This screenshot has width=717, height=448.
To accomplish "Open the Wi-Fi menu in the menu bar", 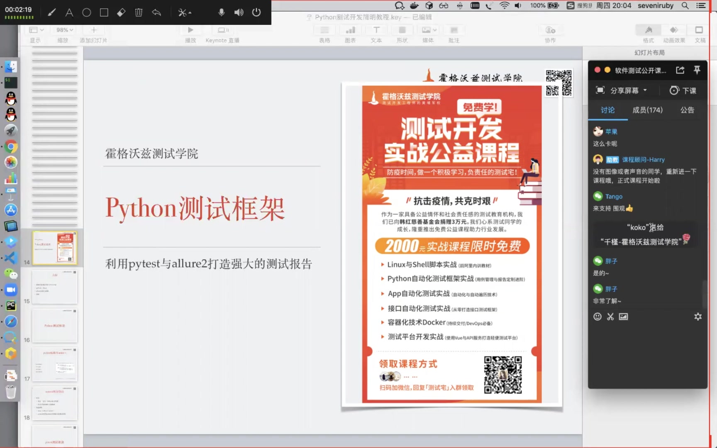I will tap(504, 5).
